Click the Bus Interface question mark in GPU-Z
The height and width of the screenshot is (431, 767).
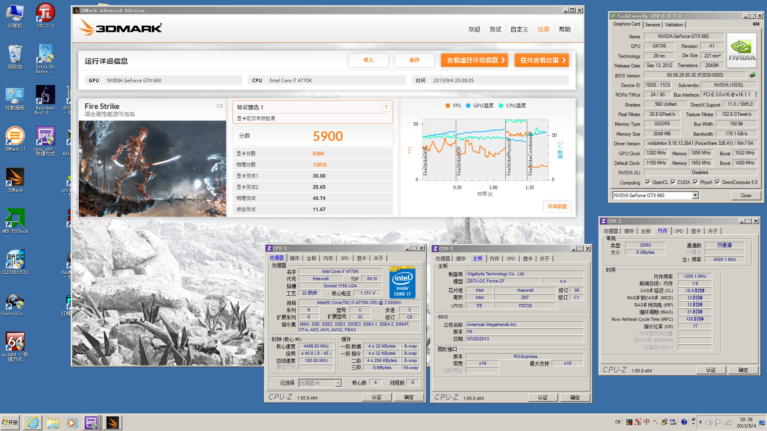coord(756,95)
